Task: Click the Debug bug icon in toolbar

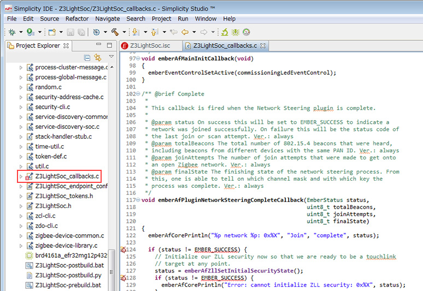Action: pyautogui.click(x=12, y=32)
